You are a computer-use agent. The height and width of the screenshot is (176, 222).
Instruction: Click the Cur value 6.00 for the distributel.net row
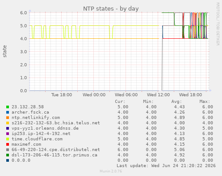[x=123, y=150]
